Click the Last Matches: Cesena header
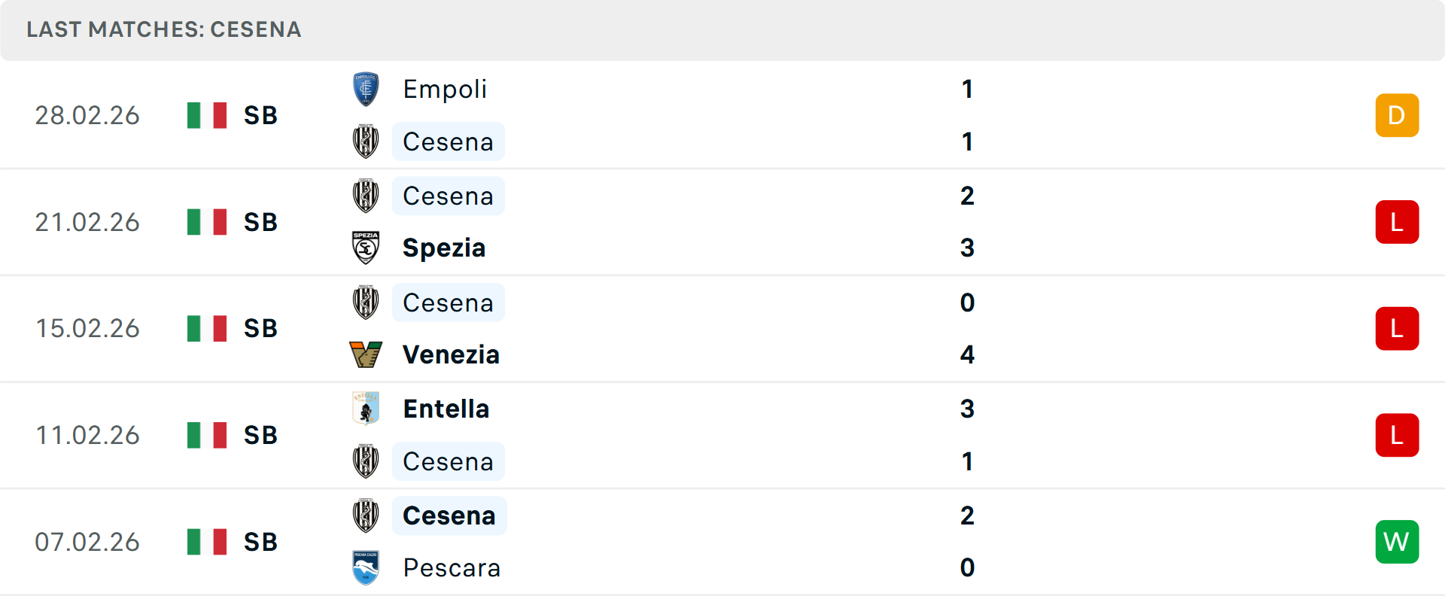The width and height of the screenshot is (1445, 596). pyautogui.click(x=164, y=29)
